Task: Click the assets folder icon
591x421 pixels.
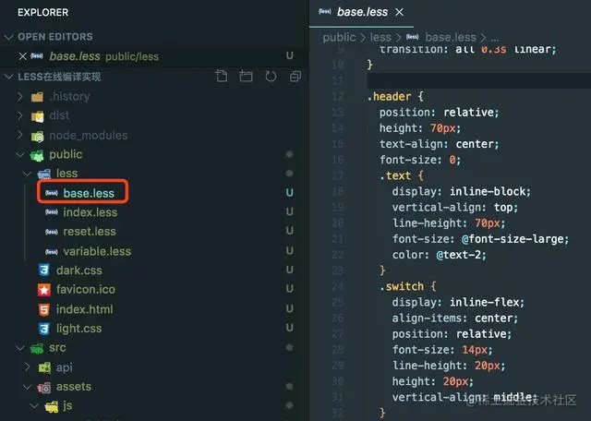Action: pyautogui.click(x=44, y=387)
